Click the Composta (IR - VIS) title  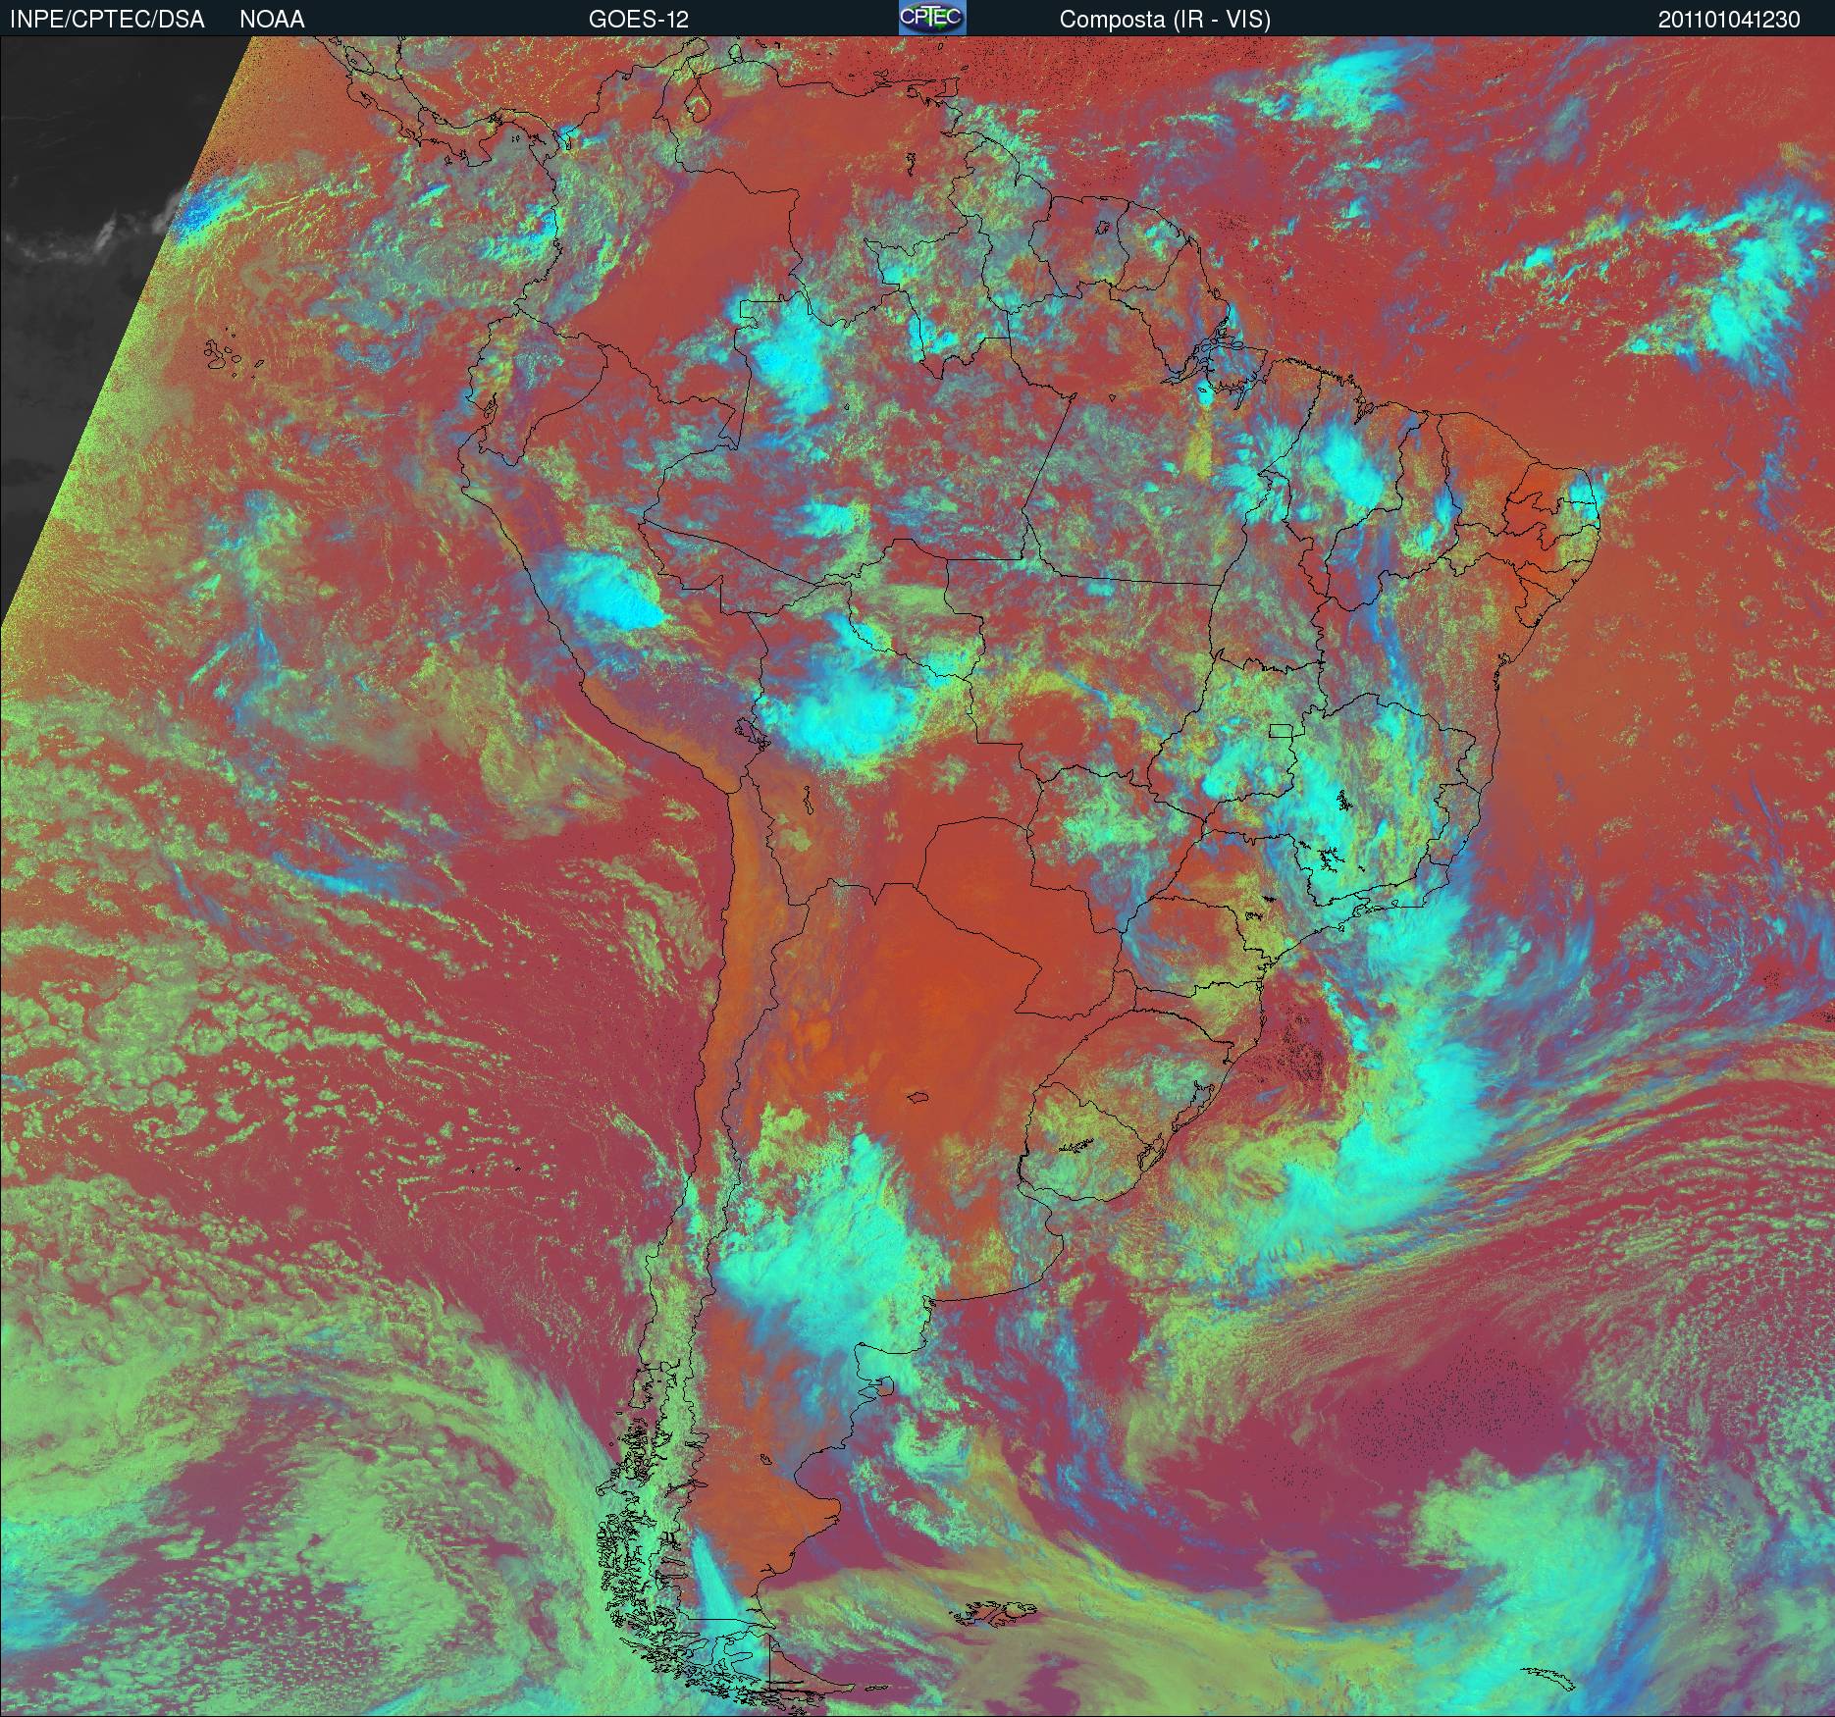(1165, 20)
